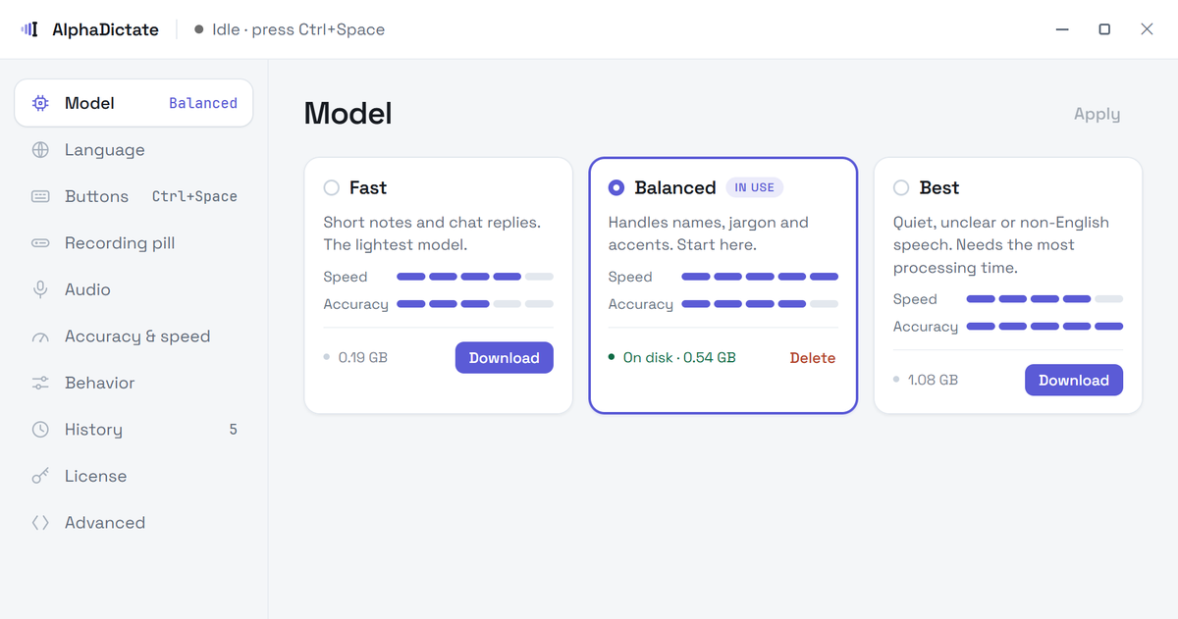Click the Apply button
1178x619 pixels.
[x=1097, y=114]
